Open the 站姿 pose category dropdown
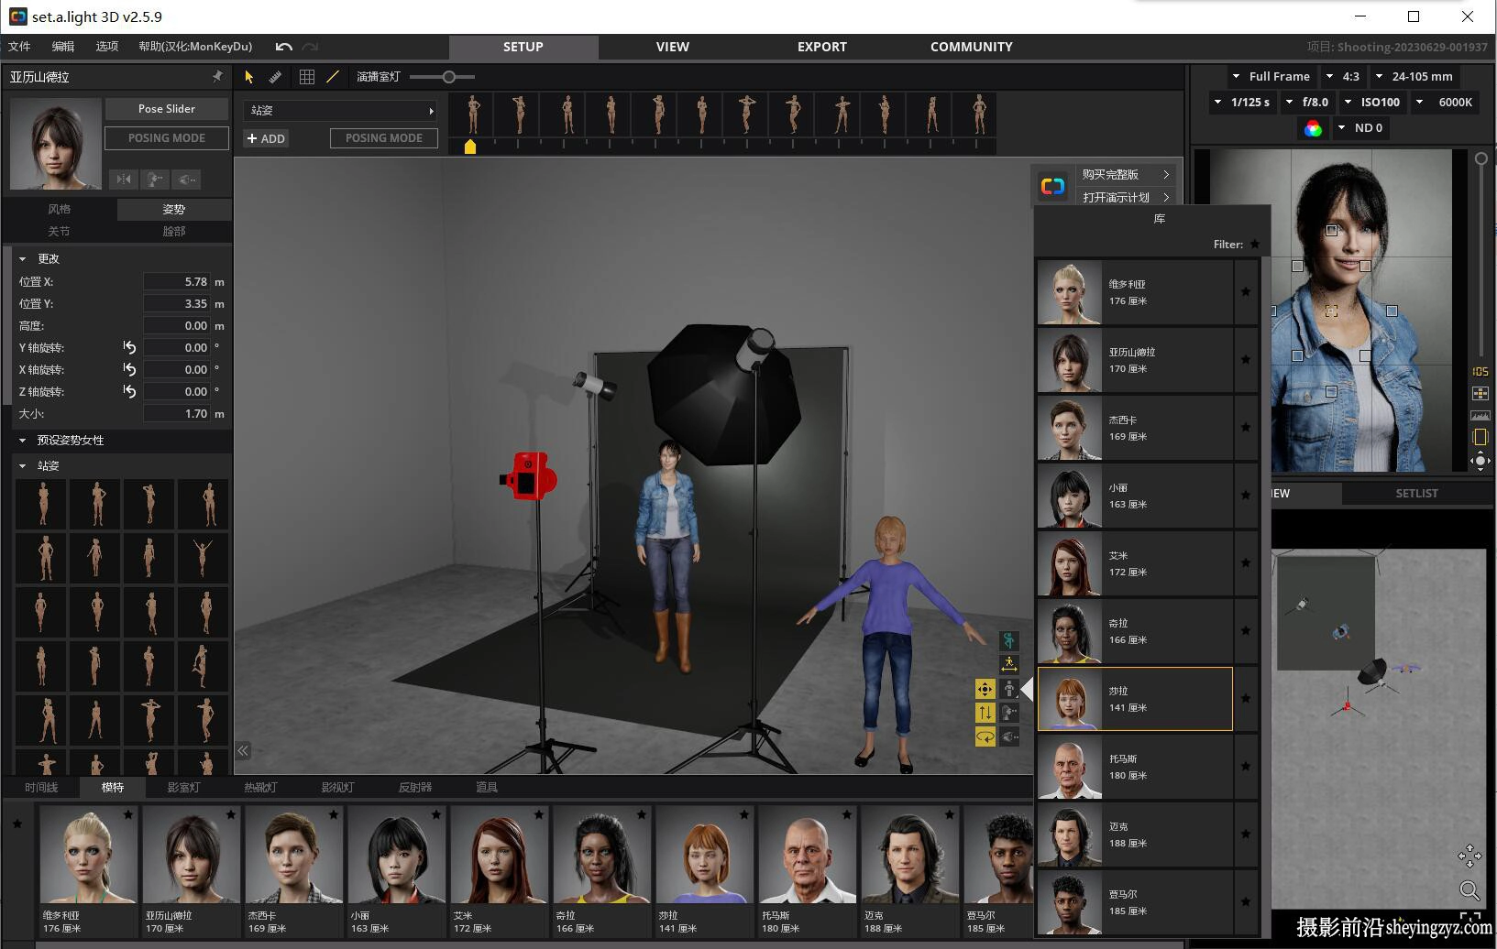1497x949 pixels. 340,111
